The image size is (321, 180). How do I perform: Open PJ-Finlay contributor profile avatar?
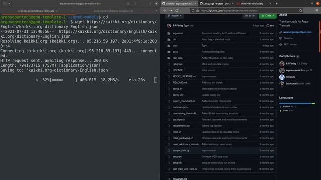tap(282, 64)
